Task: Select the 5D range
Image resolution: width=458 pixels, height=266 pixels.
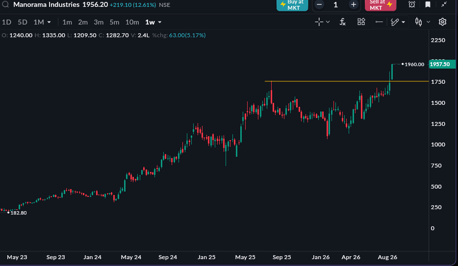Action: tap(23, 22)
